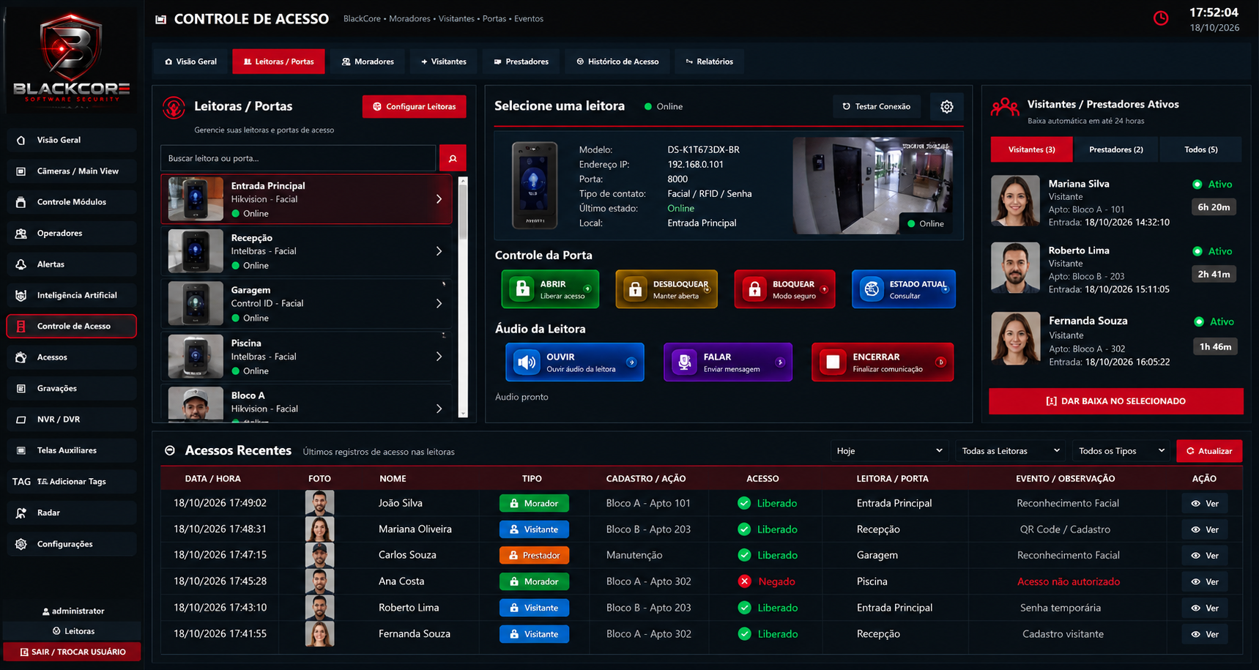Open the Hoje date filter dropdown
The image size is (1259, 670).
[x=889, y=451]
